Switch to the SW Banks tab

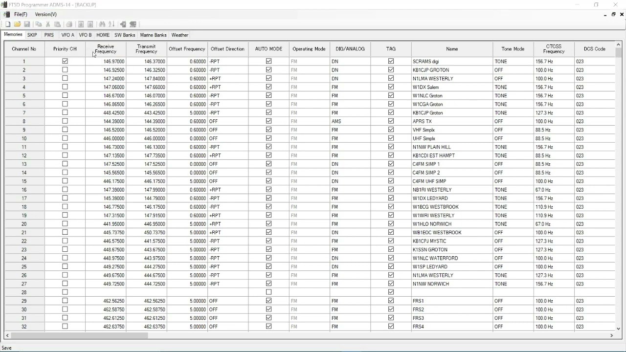pyautogui.click(x=125, y=35)
